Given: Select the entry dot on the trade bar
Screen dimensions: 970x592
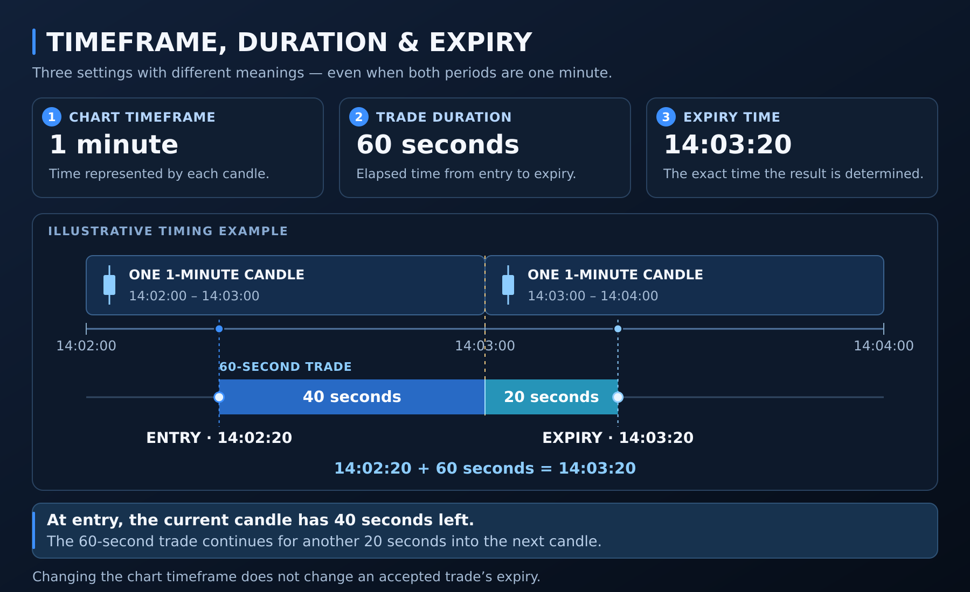Looking at the screenshot, I should pyautogui.click(x=219, y=397).
